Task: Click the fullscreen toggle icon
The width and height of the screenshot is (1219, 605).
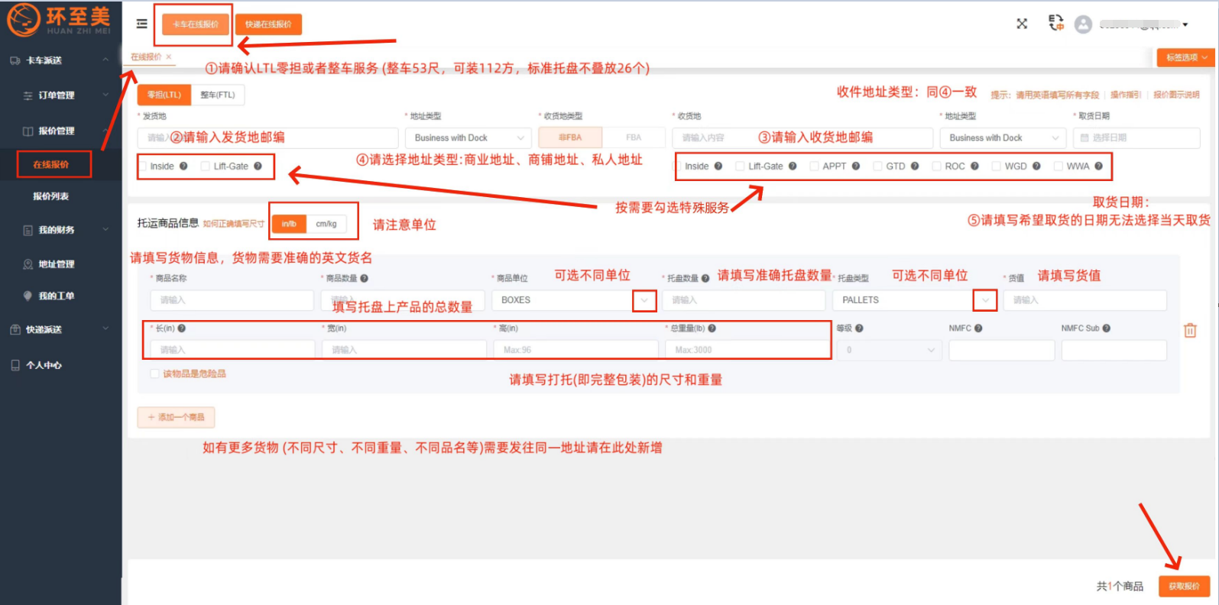Action: (1022, 24)
